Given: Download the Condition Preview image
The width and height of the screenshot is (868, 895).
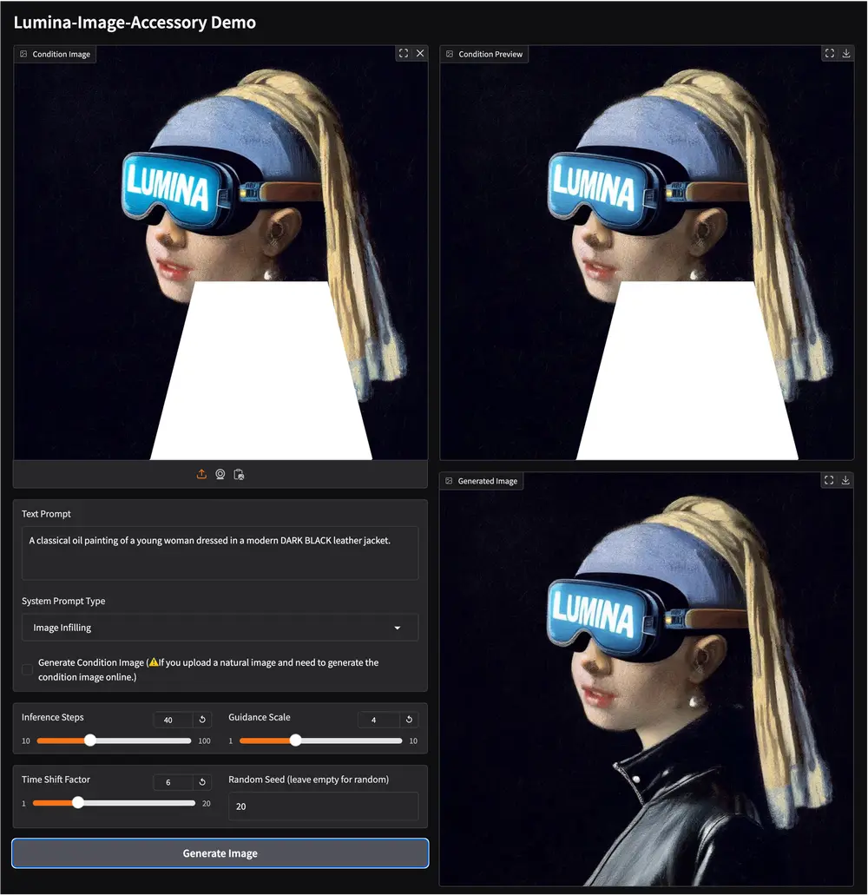Looking at the screenshot, I should click(846, 54).
